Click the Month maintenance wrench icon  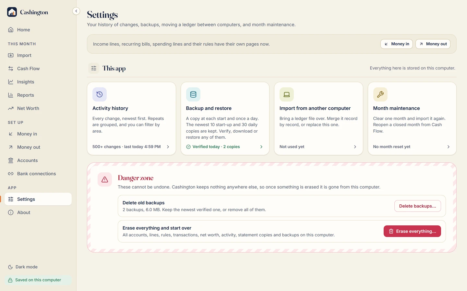point(380,94)
